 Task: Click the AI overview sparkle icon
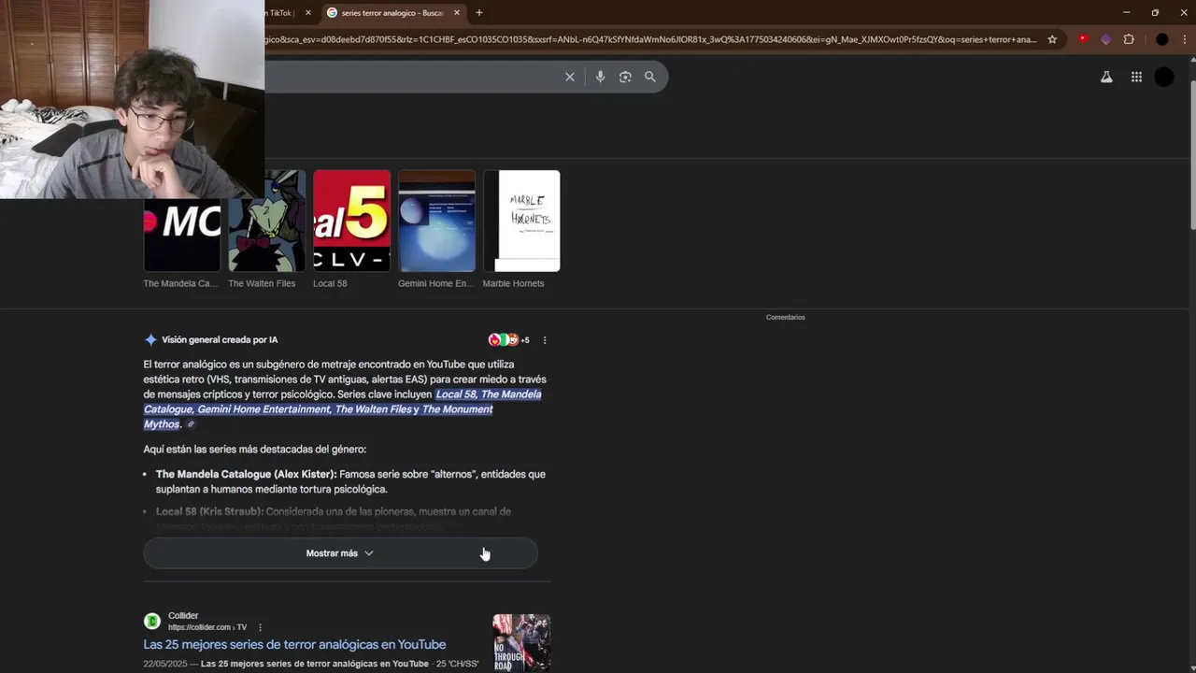(150, 340)
